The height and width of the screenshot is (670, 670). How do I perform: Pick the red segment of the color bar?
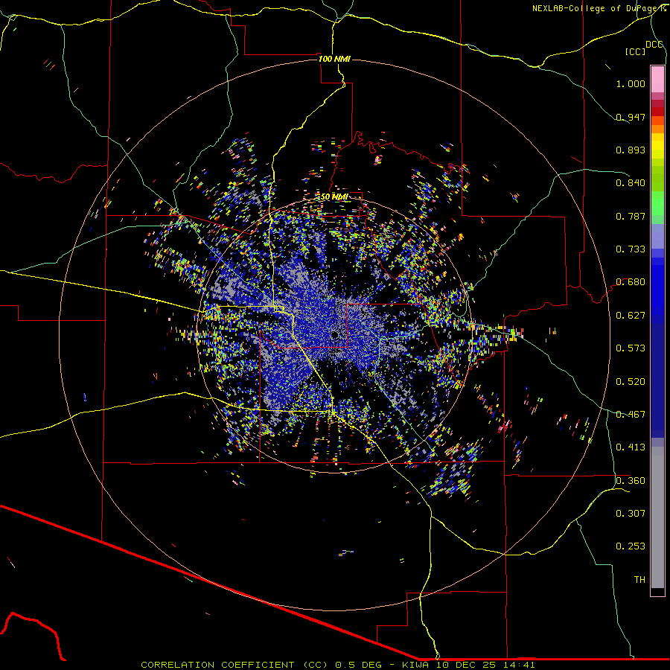coord(657,112)
